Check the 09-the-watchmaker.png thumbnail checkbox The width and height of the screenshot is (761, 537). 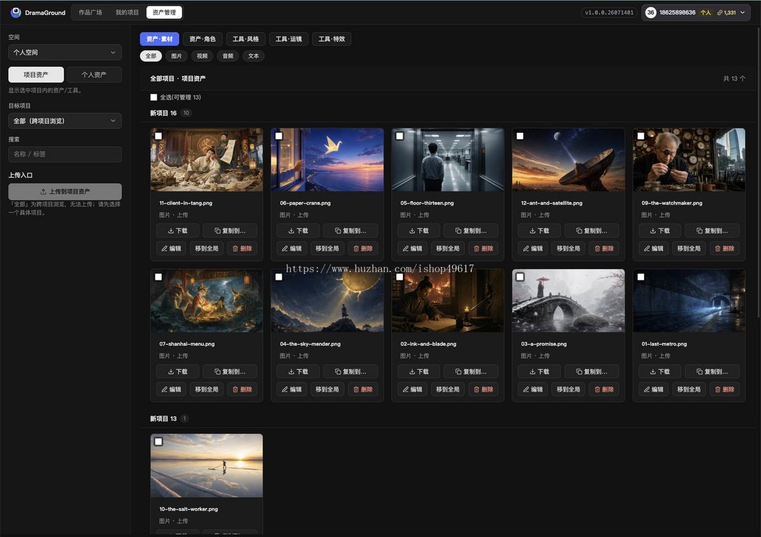tap(641, 136)
